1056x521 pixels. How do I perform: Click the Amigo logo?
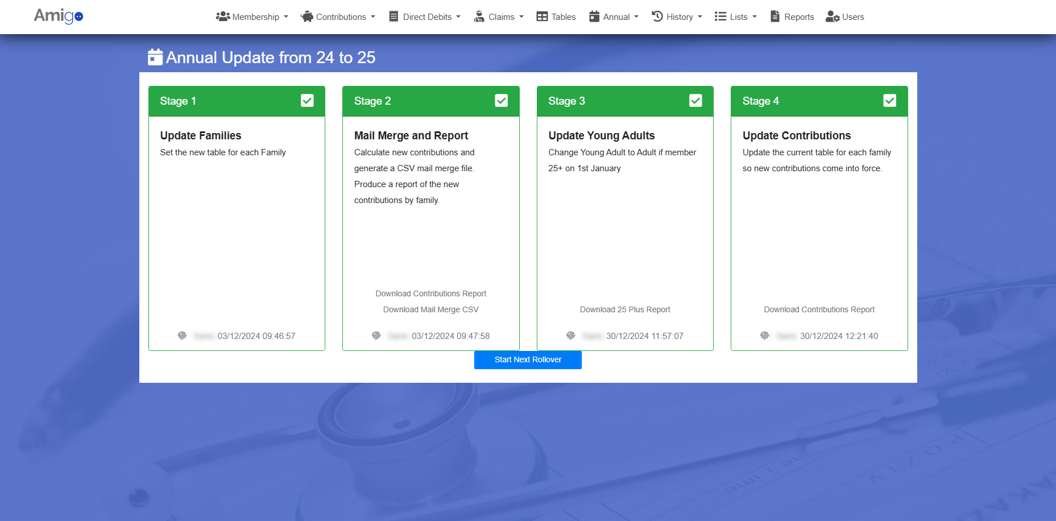[x=59, y=16]
